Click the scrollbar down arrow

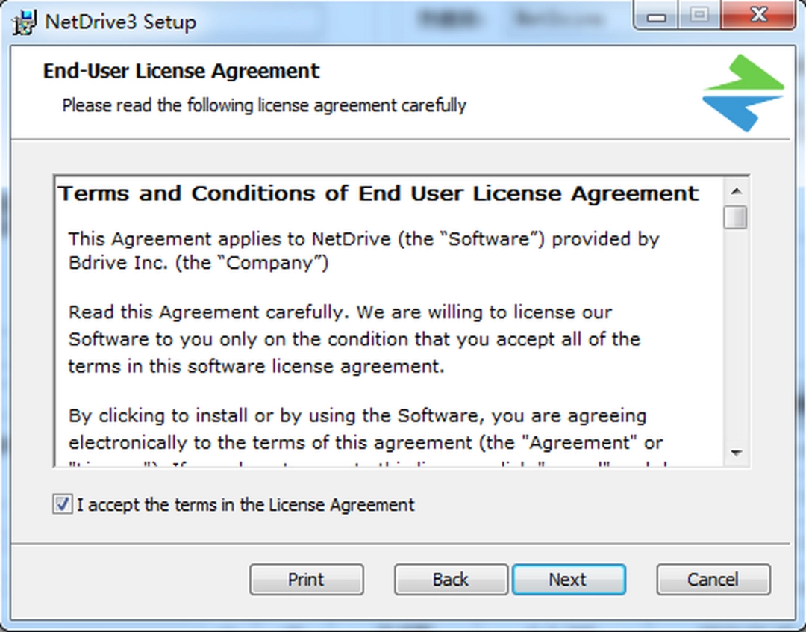(x=737, y=452)
